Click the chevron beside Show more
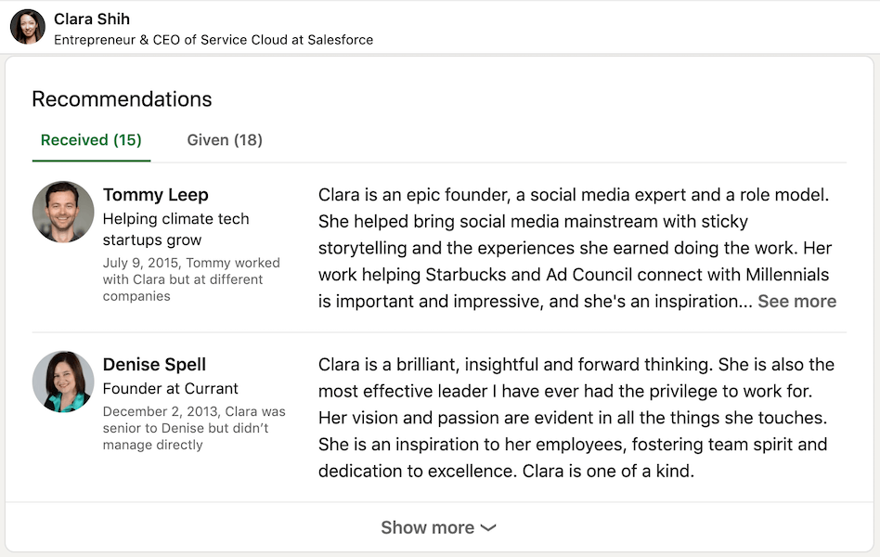Image resolution: width=880 pixels, height=557 pixels. [488, 528]
